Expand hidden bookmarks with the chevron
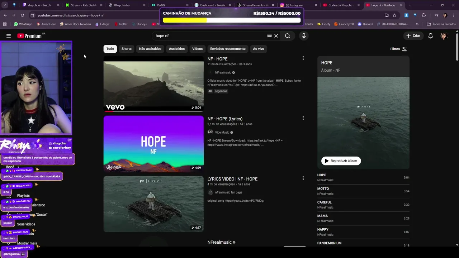The image size is (459, 258). click(x=417, y=24)
